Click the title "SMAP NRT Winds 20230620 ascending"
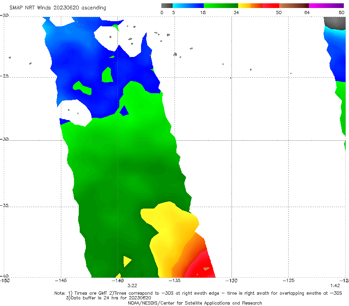Viewport: 349px width, 306px height. coord(58,8)
